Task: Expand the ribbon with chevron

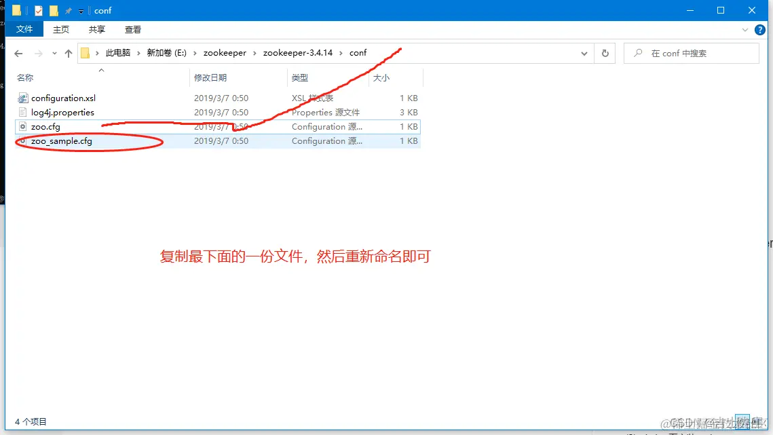Action: [x=745, y=30]
